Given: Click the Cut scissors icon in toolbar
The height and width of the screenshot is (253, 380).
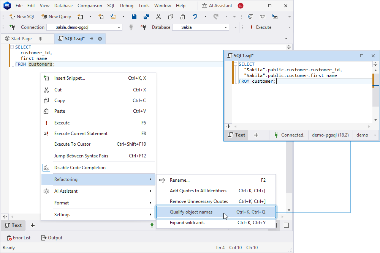Looking at the screenshot, I should pos(158,17).
